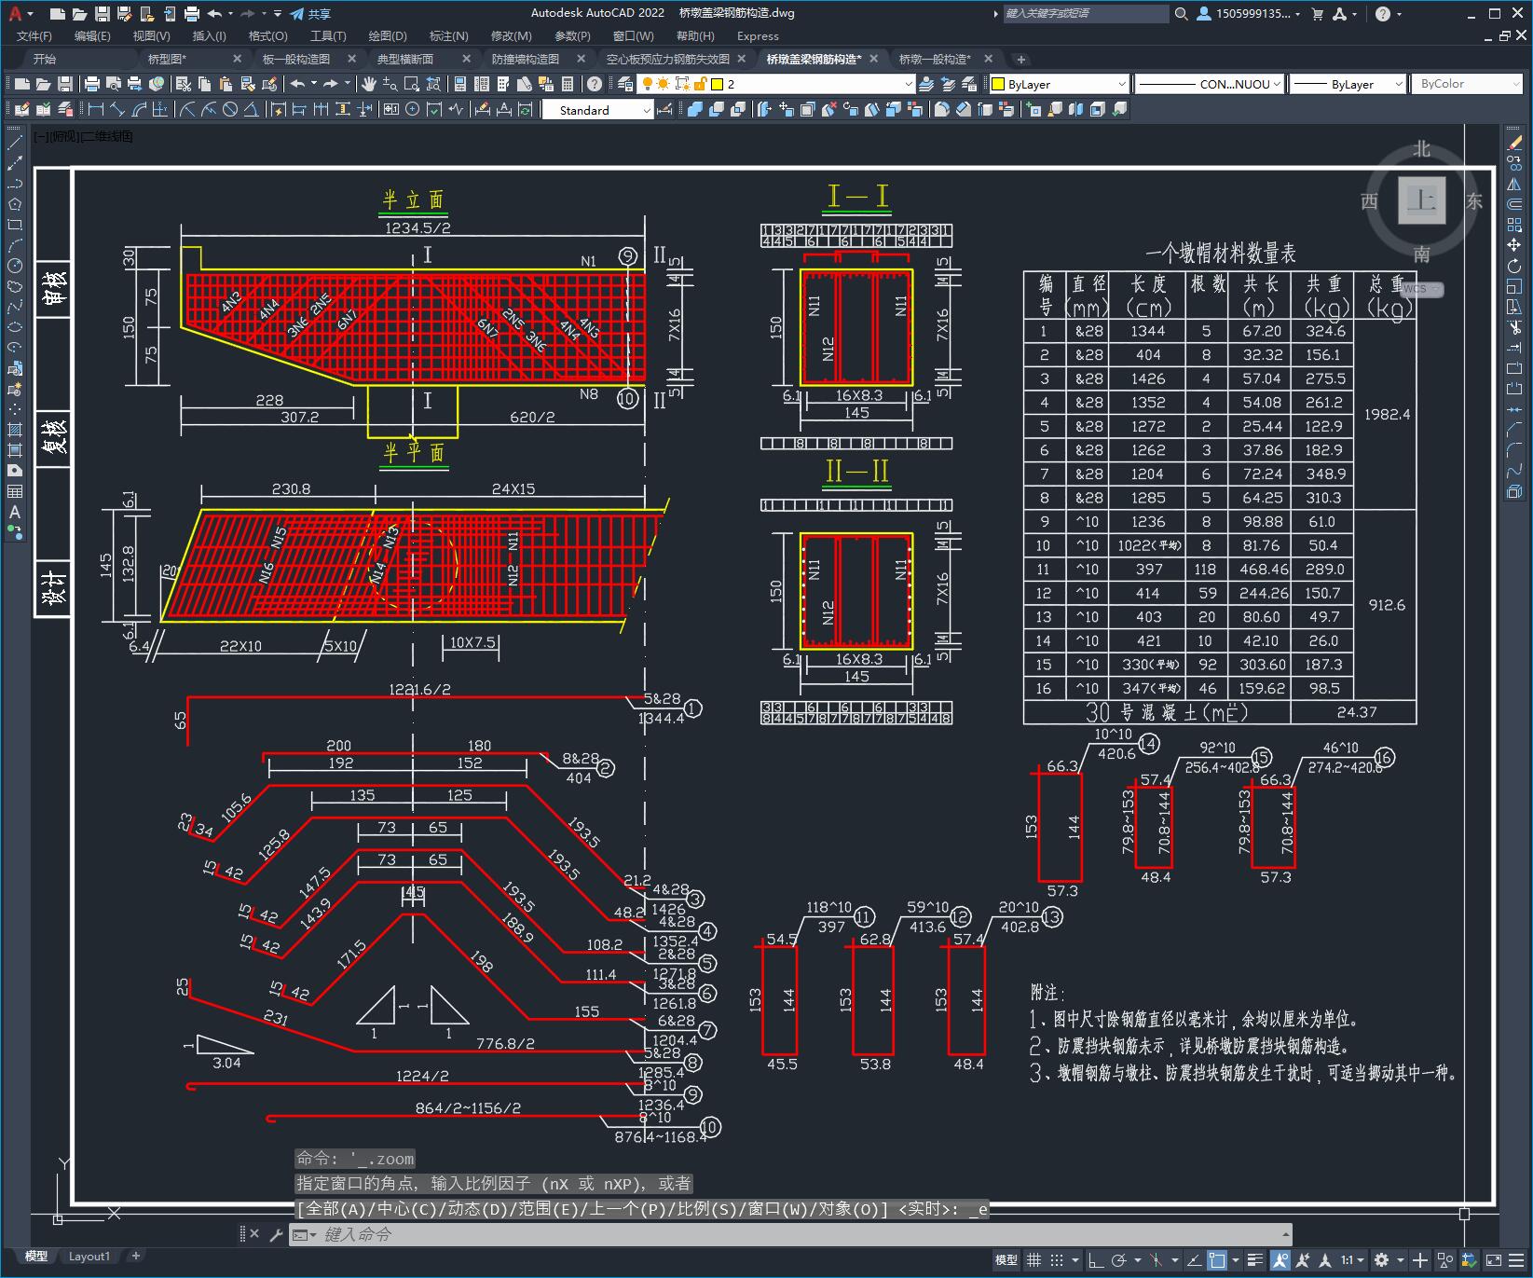1533x1278 pixels.
Task: Open the 标注(N) menu
Action: [x=448, y=36]
